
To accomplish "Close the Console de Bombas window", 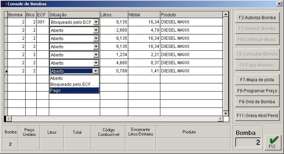I will click(x=279, y=4).
